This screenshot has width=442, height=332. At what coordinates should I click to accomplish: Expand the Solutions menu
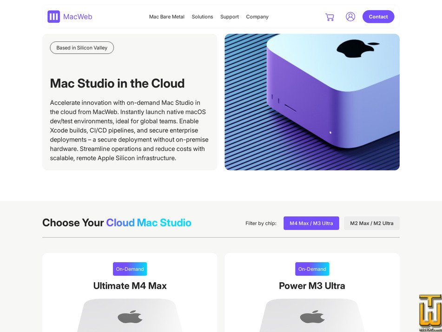[x=202, y=17]
